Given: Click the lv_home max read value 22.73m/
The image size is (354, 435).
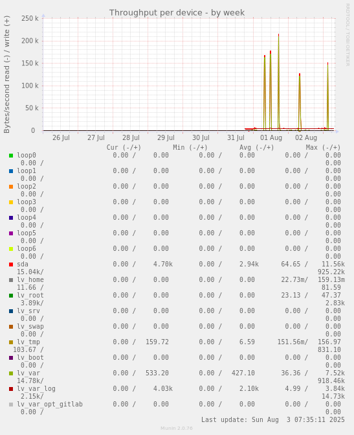Looking at the screenshot, I should (x=294, y=280).
